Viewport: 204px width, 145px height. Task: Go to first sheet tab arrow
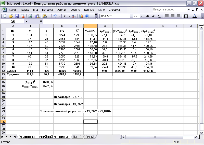click(x=2, y=137)
